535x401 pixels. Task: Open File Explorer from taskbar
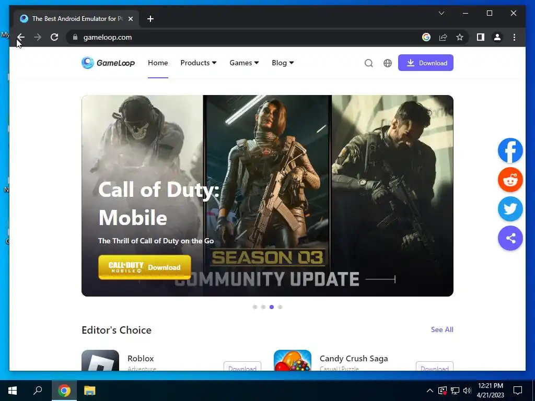[90, 391]
